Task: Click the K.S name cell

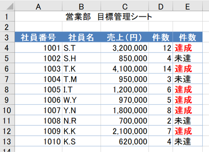Action: 81,141
